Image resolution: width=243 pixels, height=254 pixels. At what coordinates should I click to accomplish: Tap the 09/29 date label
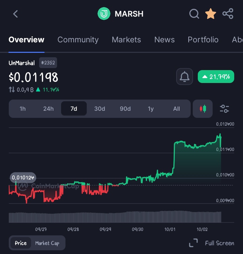pyautogui.click(x=105, y=229)
